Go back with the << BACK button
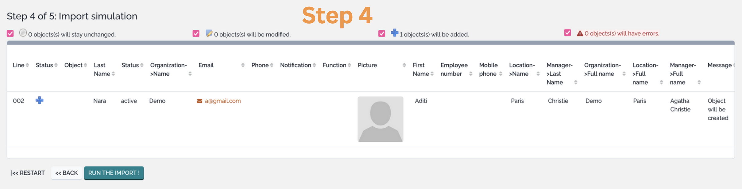Viewport: 742px width, 189px height. tap(66, 173)
